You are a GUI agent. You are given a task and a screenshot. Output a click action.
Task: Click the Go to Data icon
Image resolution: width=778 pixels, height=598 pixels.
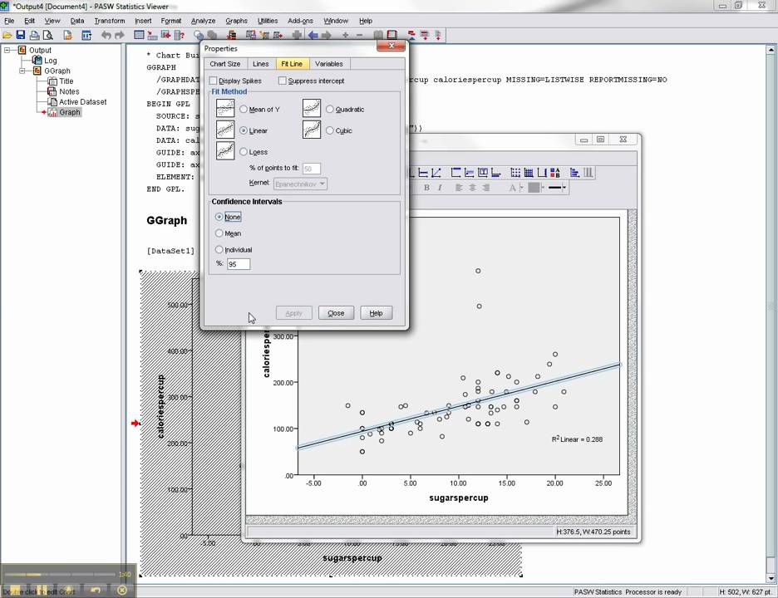coord(140,35)
